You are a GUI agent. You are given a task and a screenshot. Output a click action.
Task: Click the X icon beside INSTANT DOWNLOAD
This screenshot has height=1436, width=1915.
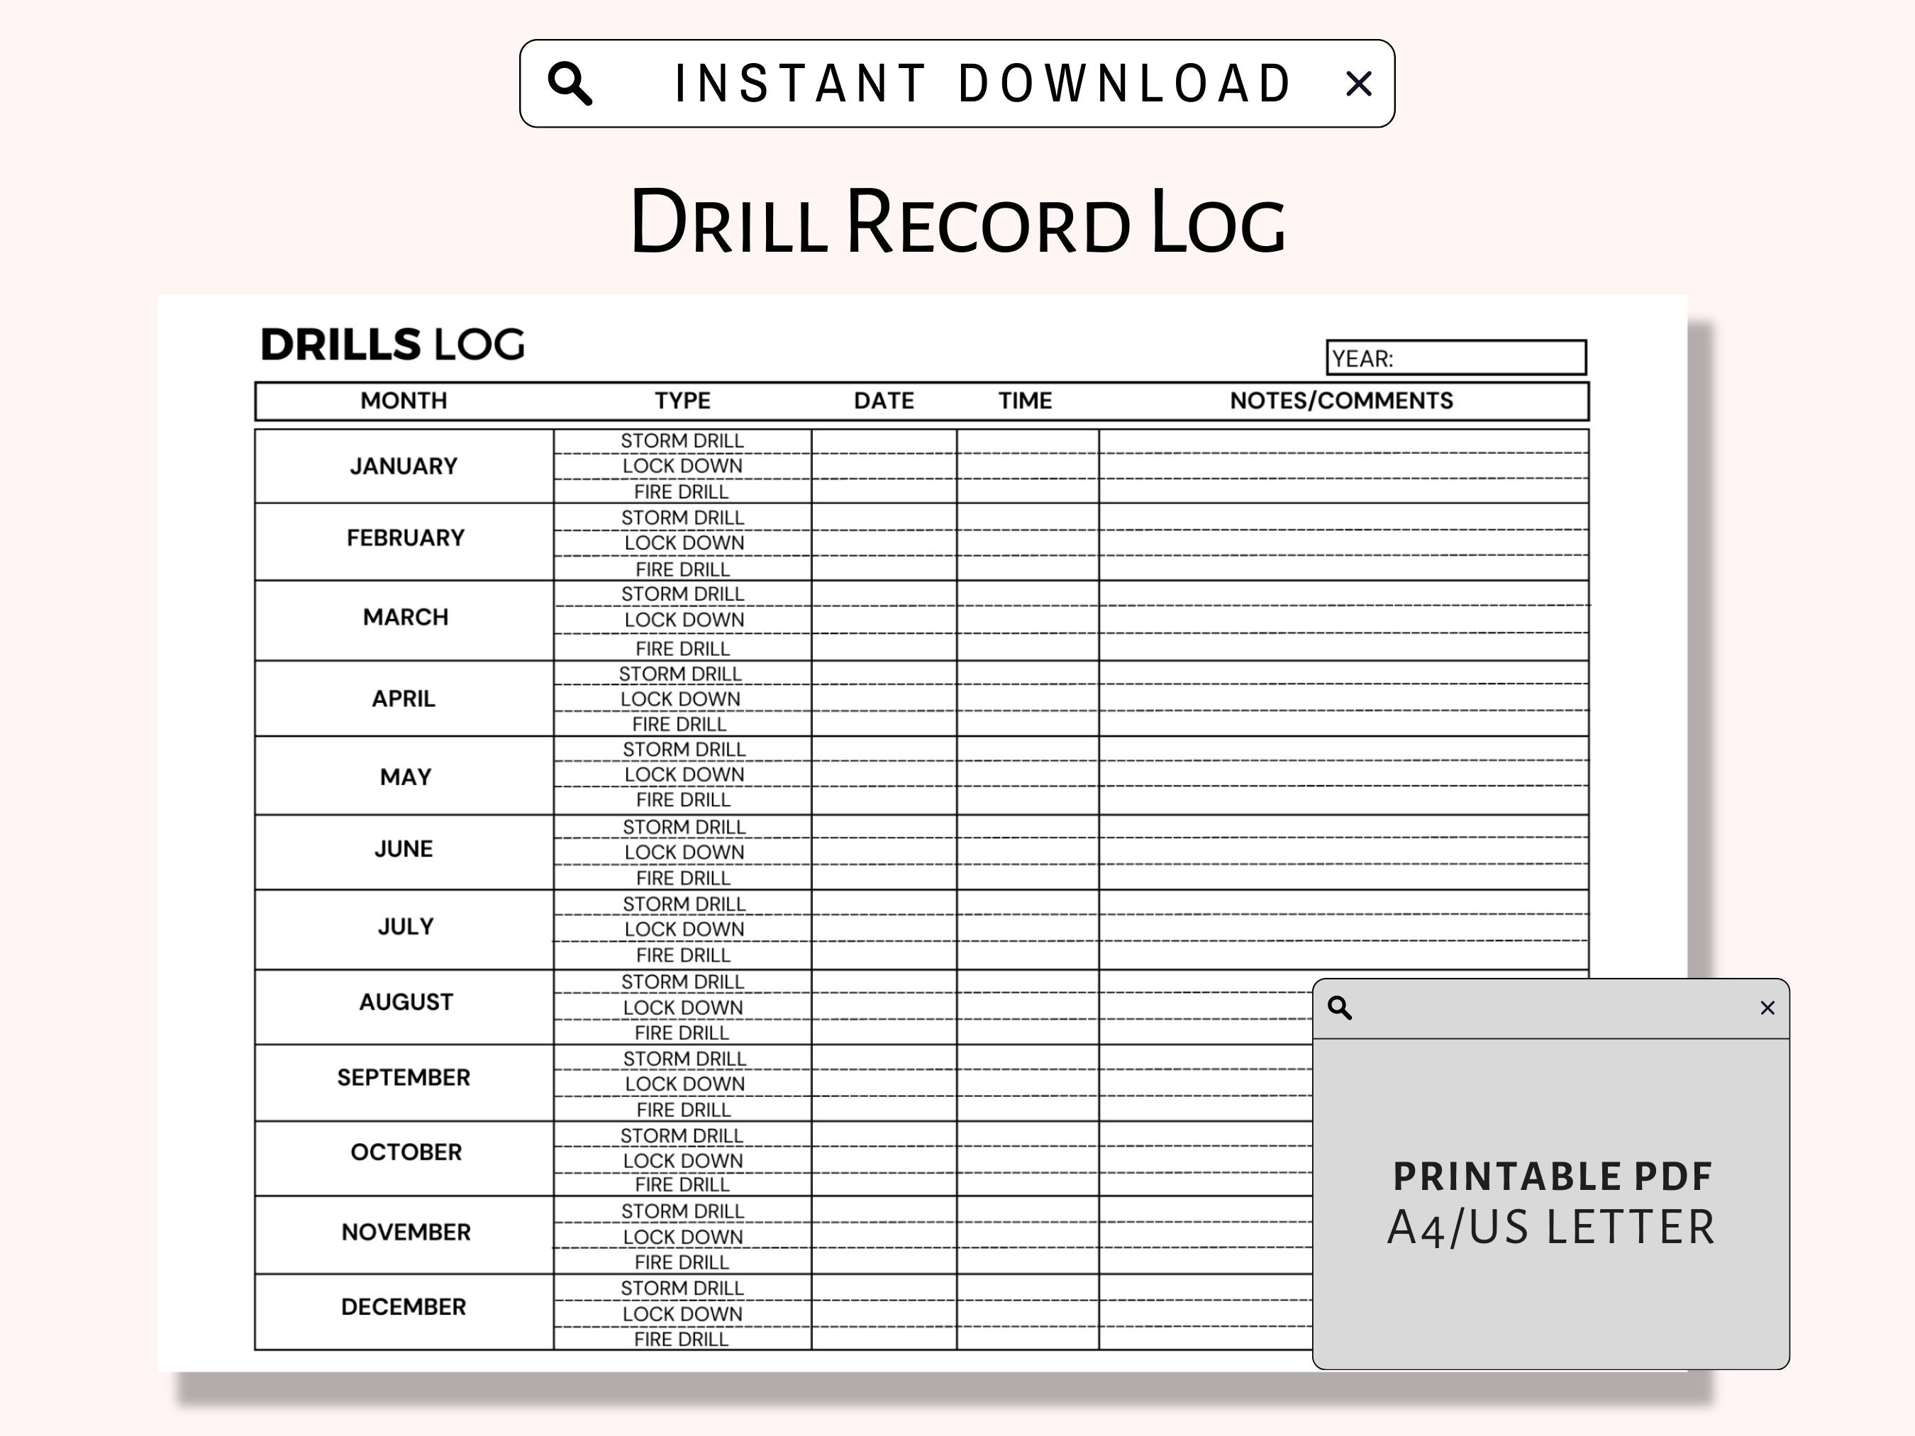[x=1359, y=82]
